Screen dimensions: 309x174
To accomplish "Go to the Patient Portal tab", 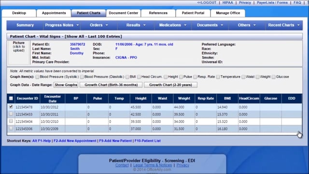I will tap(193, 13).
